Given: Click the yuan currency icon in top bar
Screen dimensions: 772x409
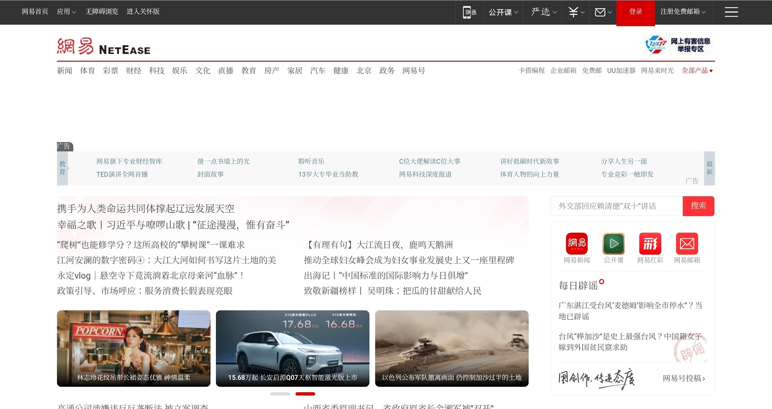Looking at the screenshot, I should [x=573, y=12].
